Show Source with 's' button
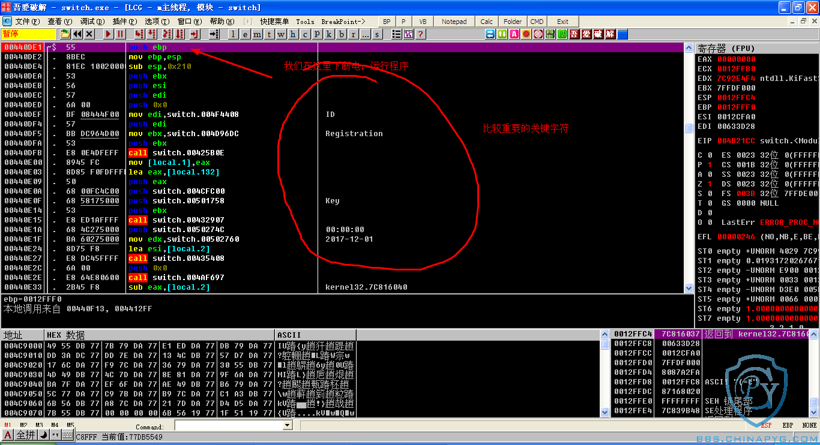The height and width of the screenshot is (445, 820). (x=377, y=34)
